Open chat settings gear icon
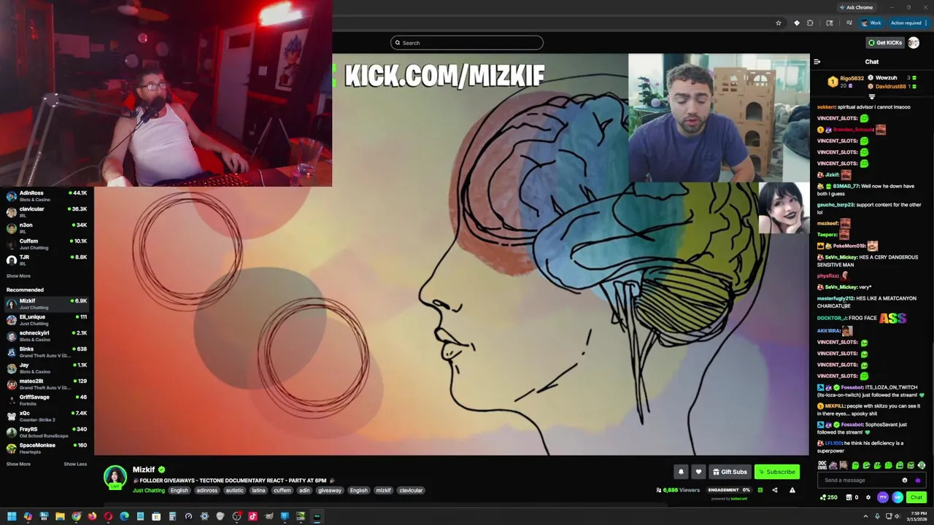934x525 pixels. [868, 497]
